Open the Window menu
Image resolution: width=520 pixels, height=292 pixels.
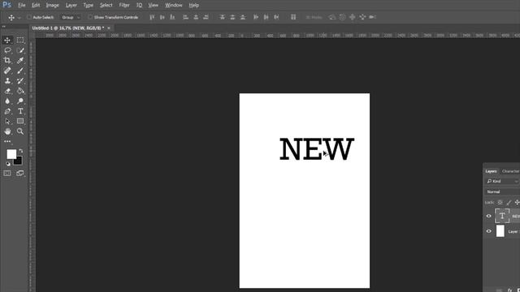(x=174, y=6)
